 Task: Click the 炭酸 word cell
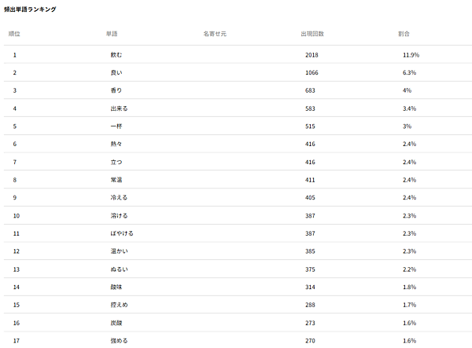[x=116, y=323]
